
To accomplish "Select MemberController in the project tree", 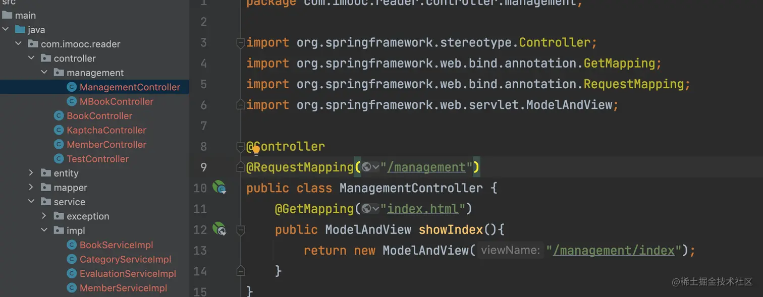I will (x=106, y=145).
